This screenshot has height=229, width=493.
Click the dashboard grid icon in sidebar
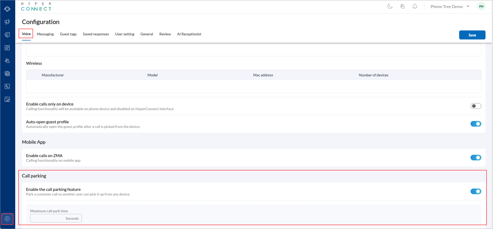coord(7,48)
